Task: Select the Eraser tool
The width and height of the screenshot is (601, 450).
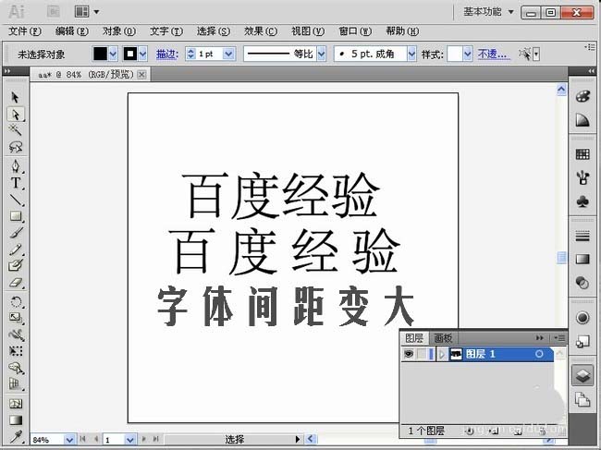Action: click(x=16, y=282)
